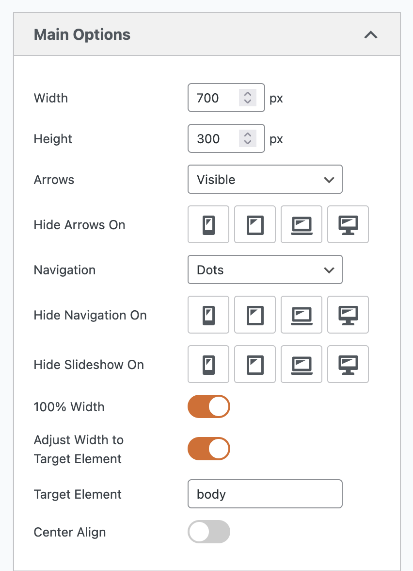The height and width of the screenshot is (571, 413).
Task: Hide navigation on phone devices
Action: click(208, 315)
